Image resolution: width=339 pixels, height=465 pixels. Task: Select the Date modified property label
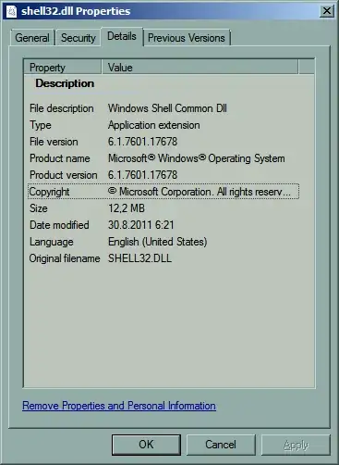click(59, 225)
